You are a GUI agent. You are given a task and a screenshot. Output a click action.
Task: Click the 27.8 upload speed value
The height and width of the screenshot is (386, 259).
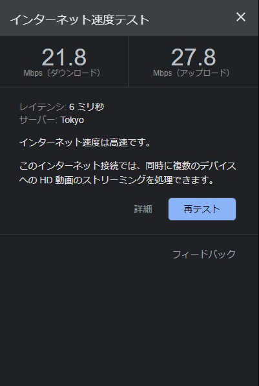(x=194, y=58)
